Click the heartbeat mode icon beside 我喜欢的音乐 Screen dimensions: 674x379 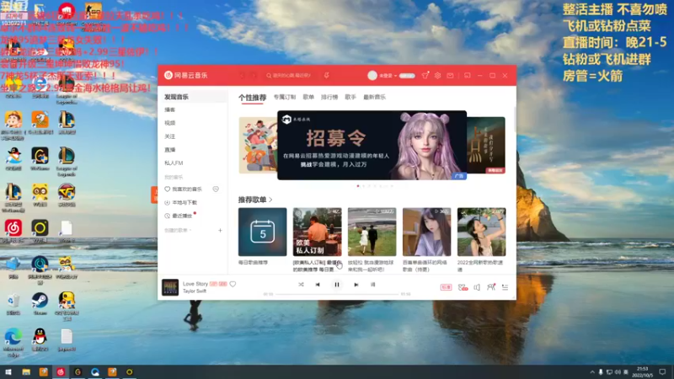click(216, 189)
